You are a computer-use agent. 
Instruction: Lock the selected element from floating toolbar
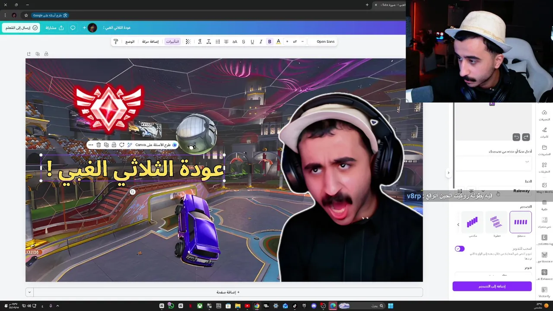(114, 145)
